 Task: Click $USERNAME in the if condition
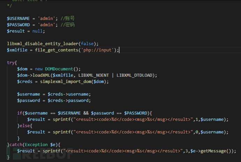(69, 113)
